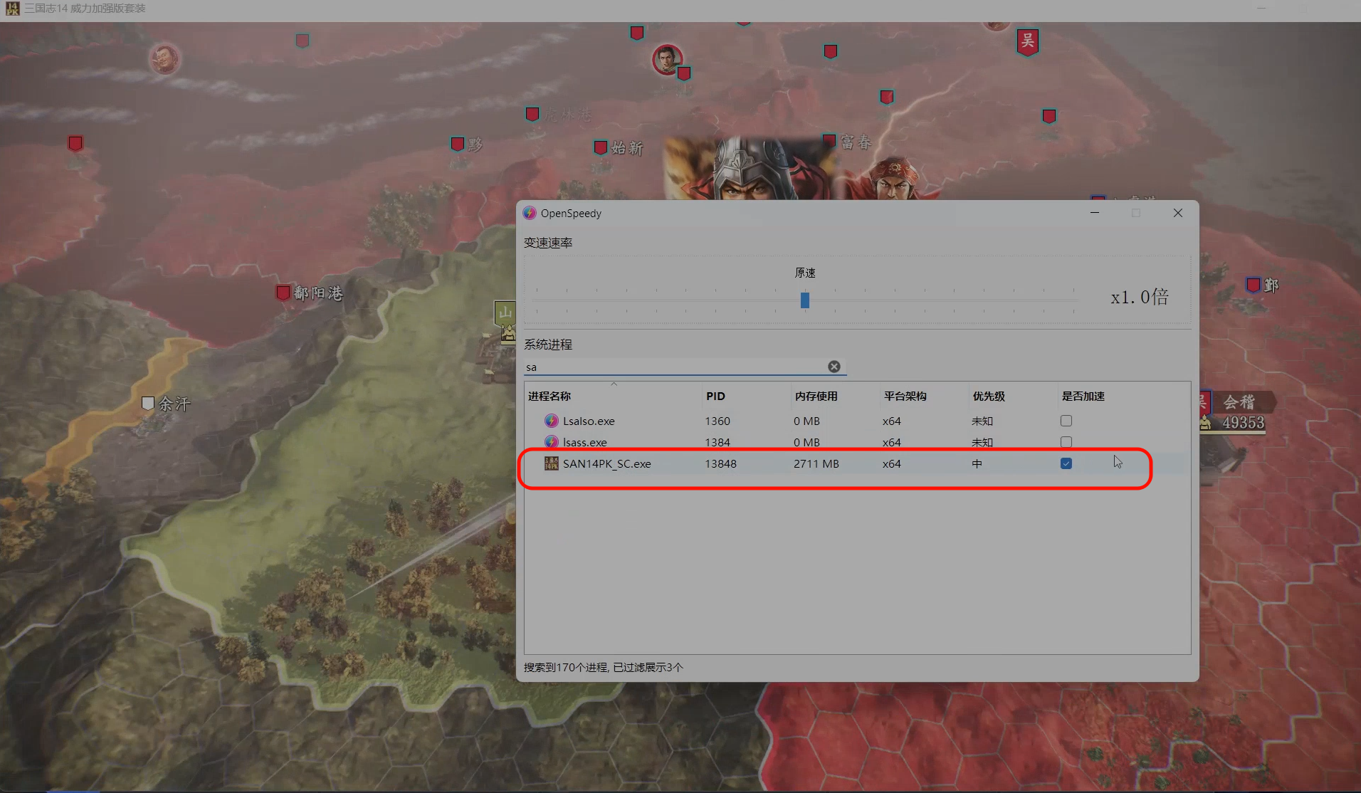Close the OpenSpeedy window
This screenshot has width=1361, height=793.
[1177, 213]
